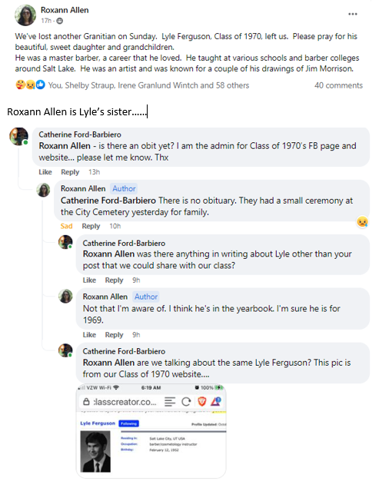Image resolution: width=379 pixels, height=481 pixels.
Task: Click the sad reaction emoji on reply
Action: click(x=362, y=221)
